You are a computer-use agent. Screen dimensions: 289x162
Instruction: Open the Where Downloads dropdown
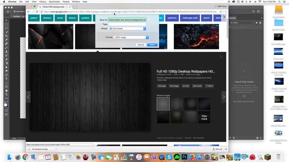point(127,28)
